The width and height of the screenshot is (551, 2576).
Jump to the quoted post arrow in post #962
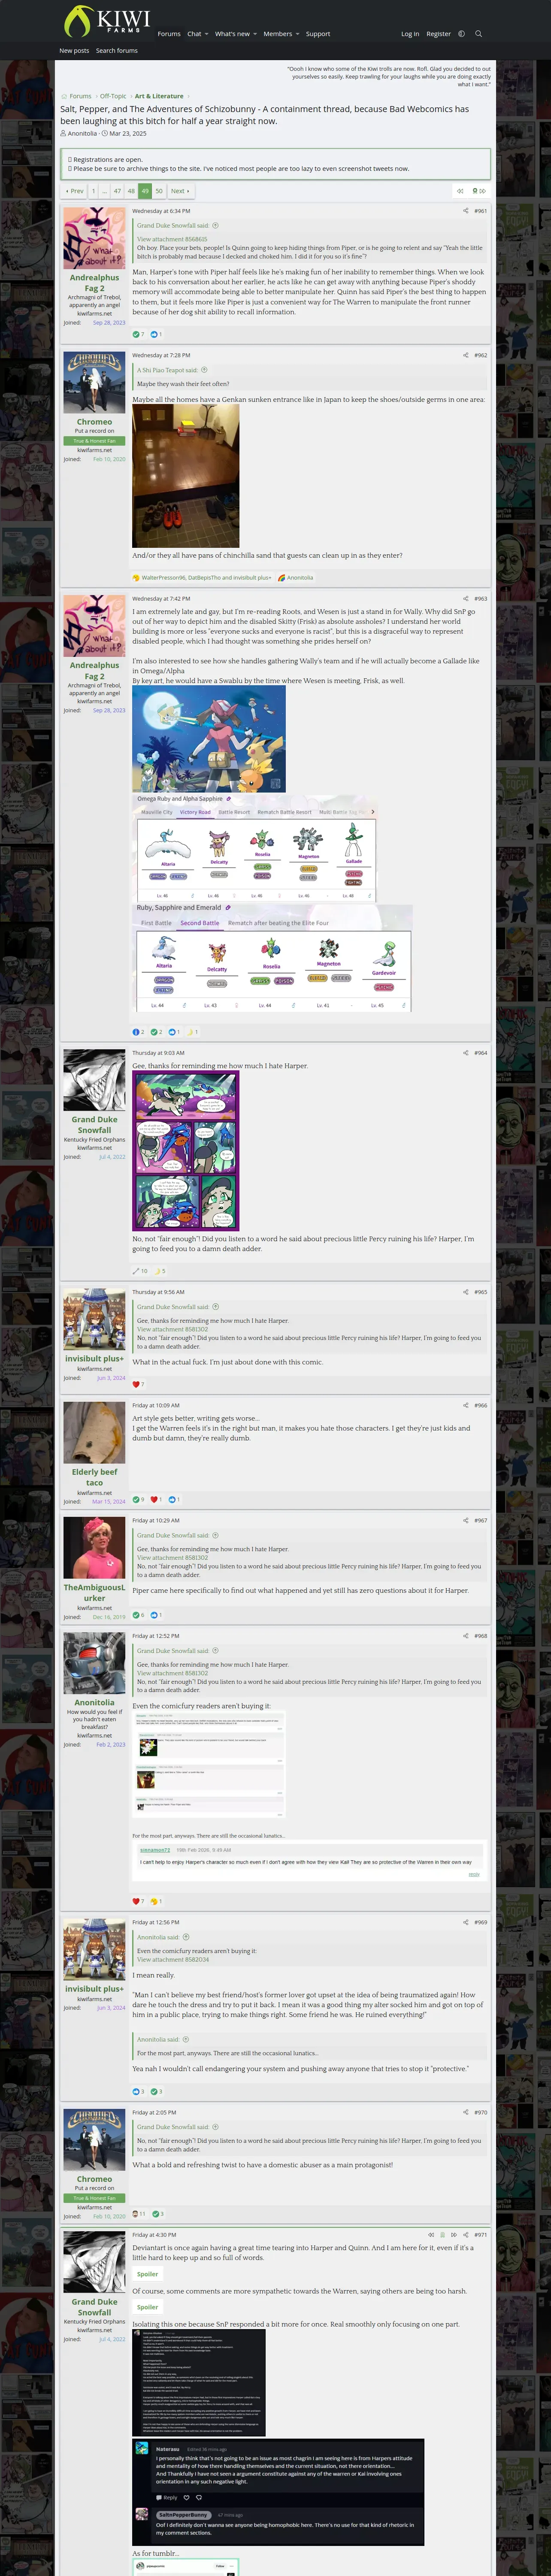pos(204,370)
